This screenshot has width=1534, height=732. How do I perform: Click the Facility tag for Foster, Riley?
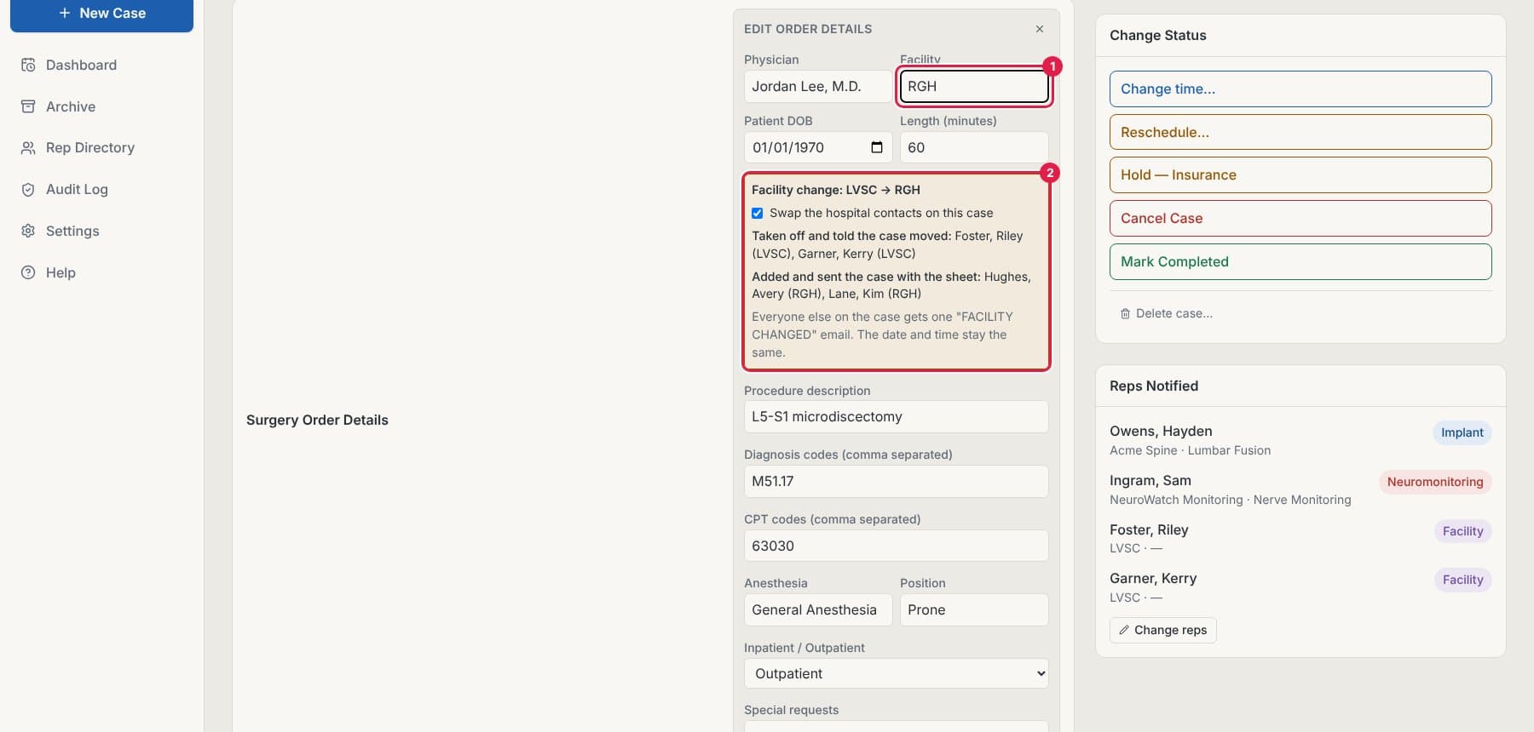tap(1462, 531)
